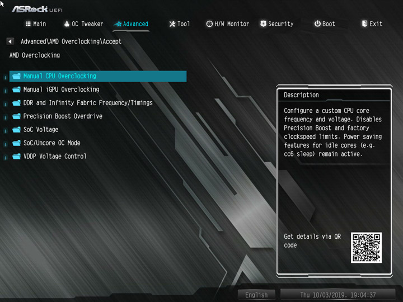Click info marker left of SoC/Uncore OC Mode
Viewport: 403px width, 302px height.
pos(5,144)
